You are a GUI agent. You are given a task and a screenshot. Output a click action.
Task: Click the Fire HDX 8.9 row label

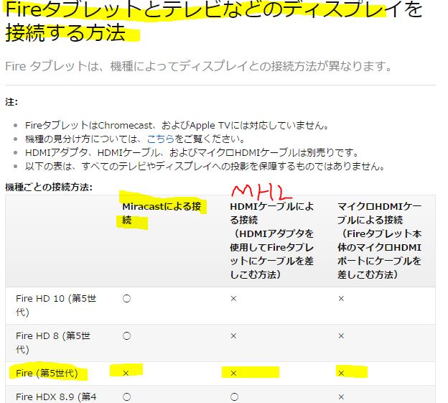[56, 397]
